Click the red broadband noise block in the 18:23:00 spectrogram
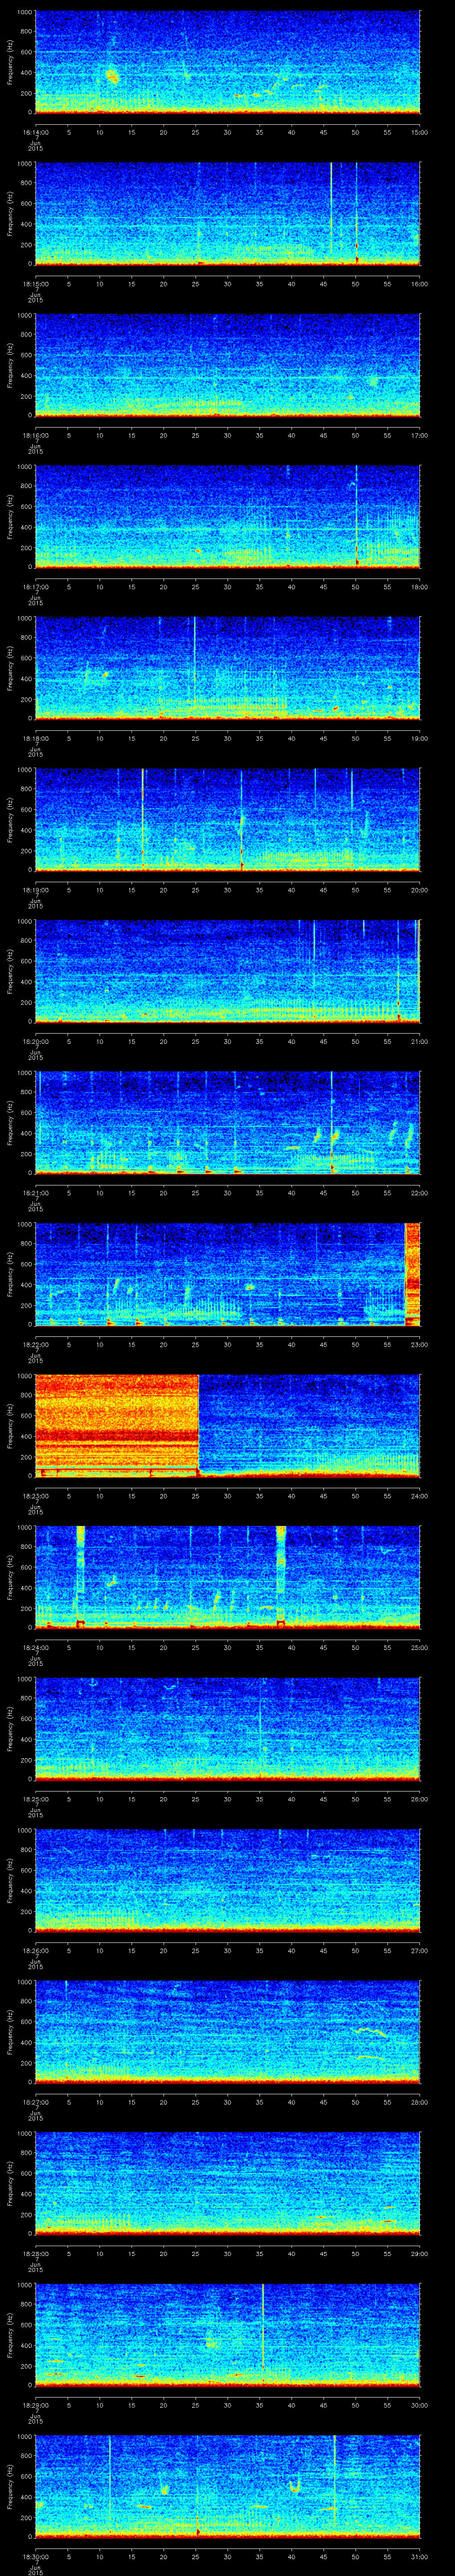Screen dimensions: 455x2576 pos(117,1425)
